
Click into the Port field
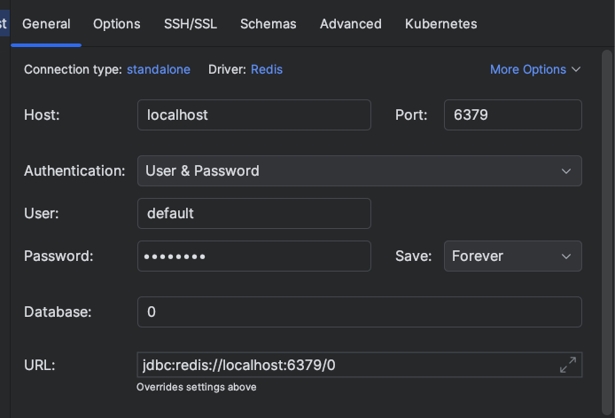pos(511,115)
